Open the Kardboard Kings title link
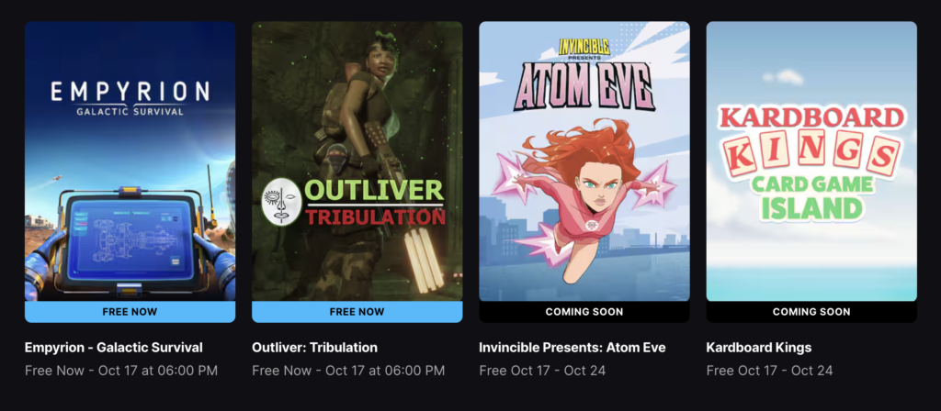This screenshot has height=411, width=941. click(x=759, y=348)
